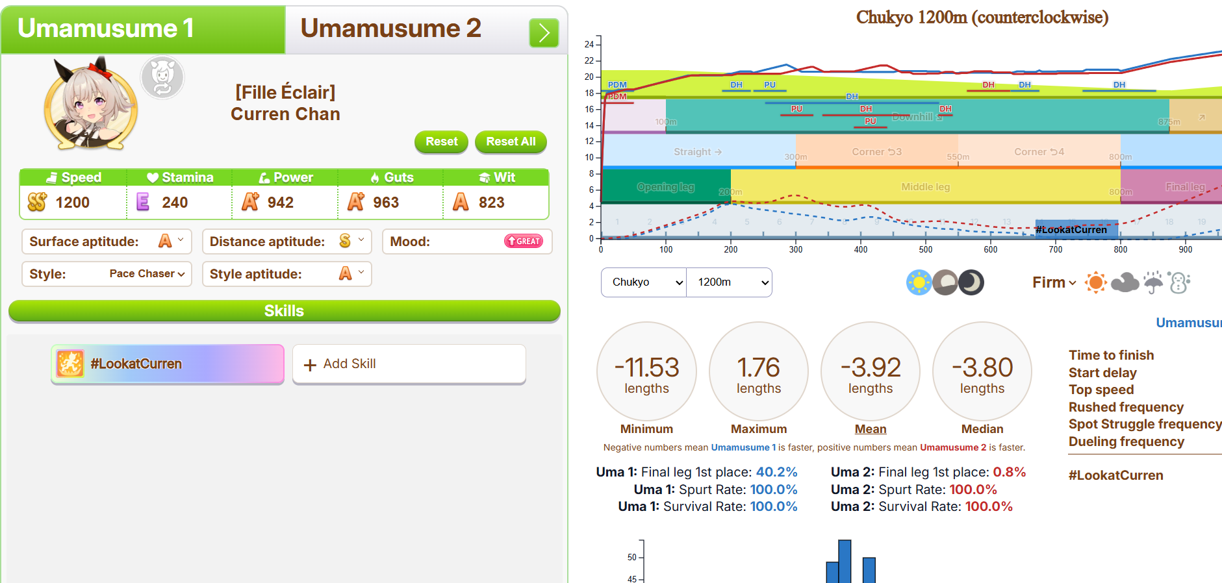Select the snowman snowy weather icon
The image size is (1222, 583).
[x=1178, y=282]
